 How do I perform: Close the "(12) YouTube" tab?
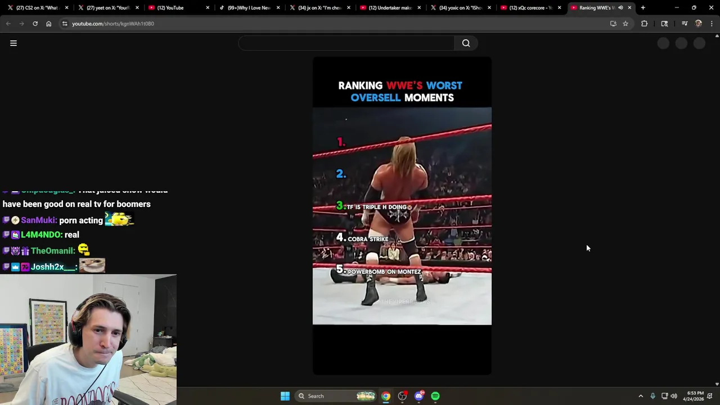[208, 8]
